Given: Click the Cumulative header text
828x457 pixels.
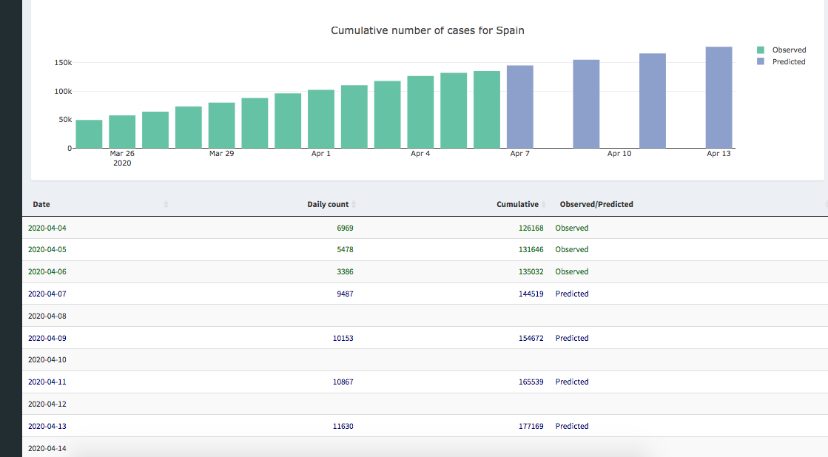Looking at the screenshot, I should [x=517, y=204].
